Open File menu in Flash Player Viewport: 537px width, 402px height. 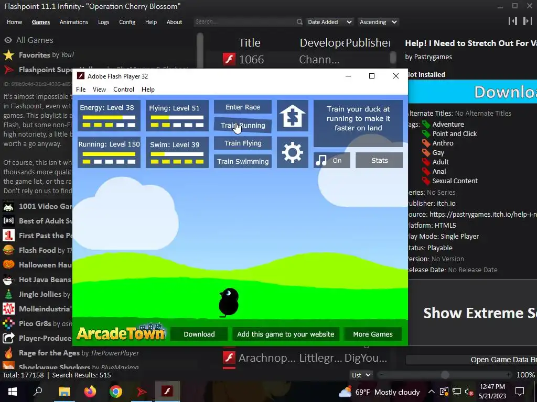(x=81, y=89)
